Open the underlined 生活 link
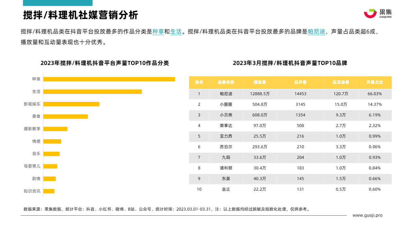402x226 pixels. tap(176, 32)
